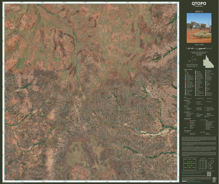Click the Cemetery legend icon
219x184 pixels.
[196, 85]
